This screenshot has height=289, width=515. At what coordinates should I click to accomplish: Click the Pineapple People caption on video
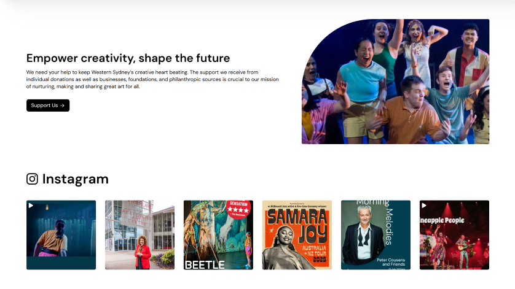pyautogui.click(x=442, y=220)
